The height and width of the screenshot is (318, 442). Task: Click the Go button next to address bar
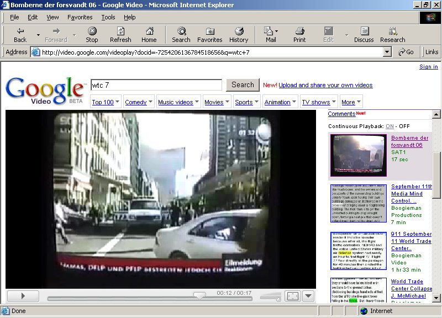coord(406,52)
